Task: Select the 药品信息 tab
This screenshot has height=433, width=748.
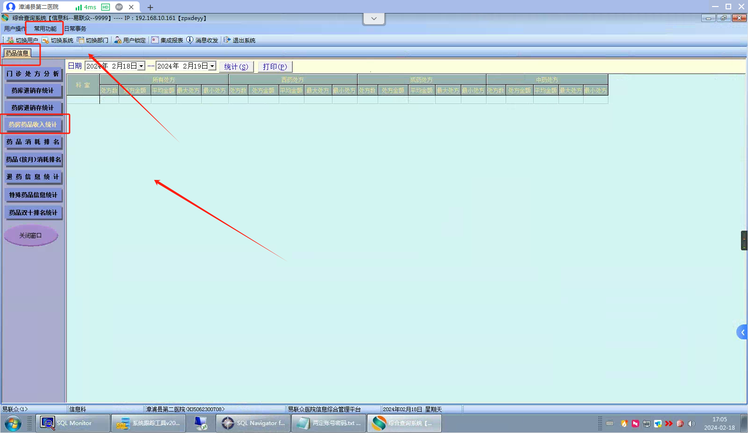Action: [17, 53]
